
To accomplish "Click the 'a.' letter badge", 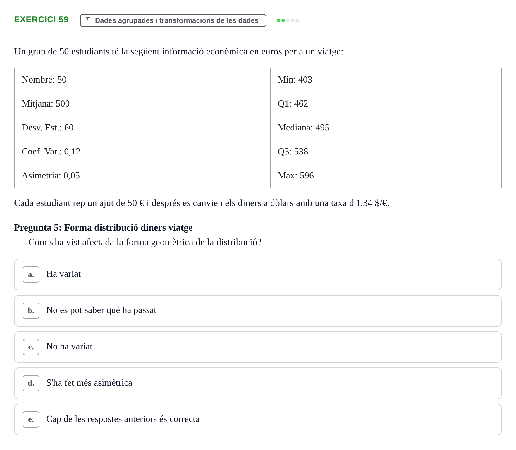I will click(x=31, y=274).
